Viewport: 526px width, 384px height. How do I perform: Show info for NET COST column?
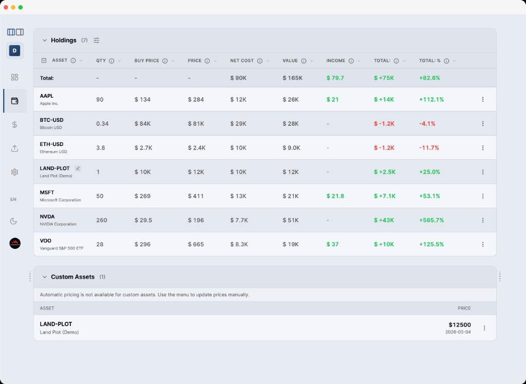pyautogui.click(x=259, y=61)
